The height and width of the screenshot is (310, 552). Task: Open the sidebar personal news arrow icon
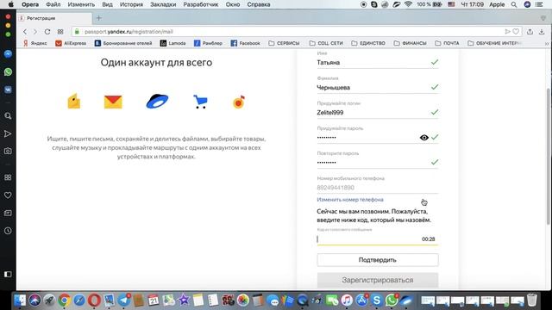tap(8, 133)
